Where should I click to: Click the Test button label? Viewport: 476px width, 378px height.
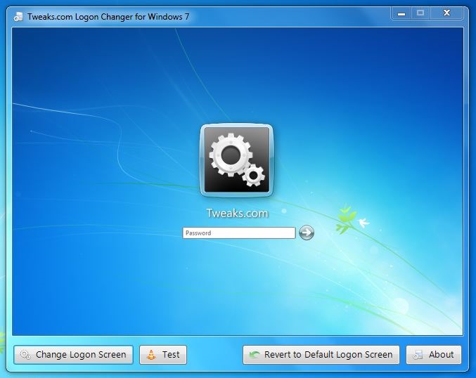tap(171, 355)
